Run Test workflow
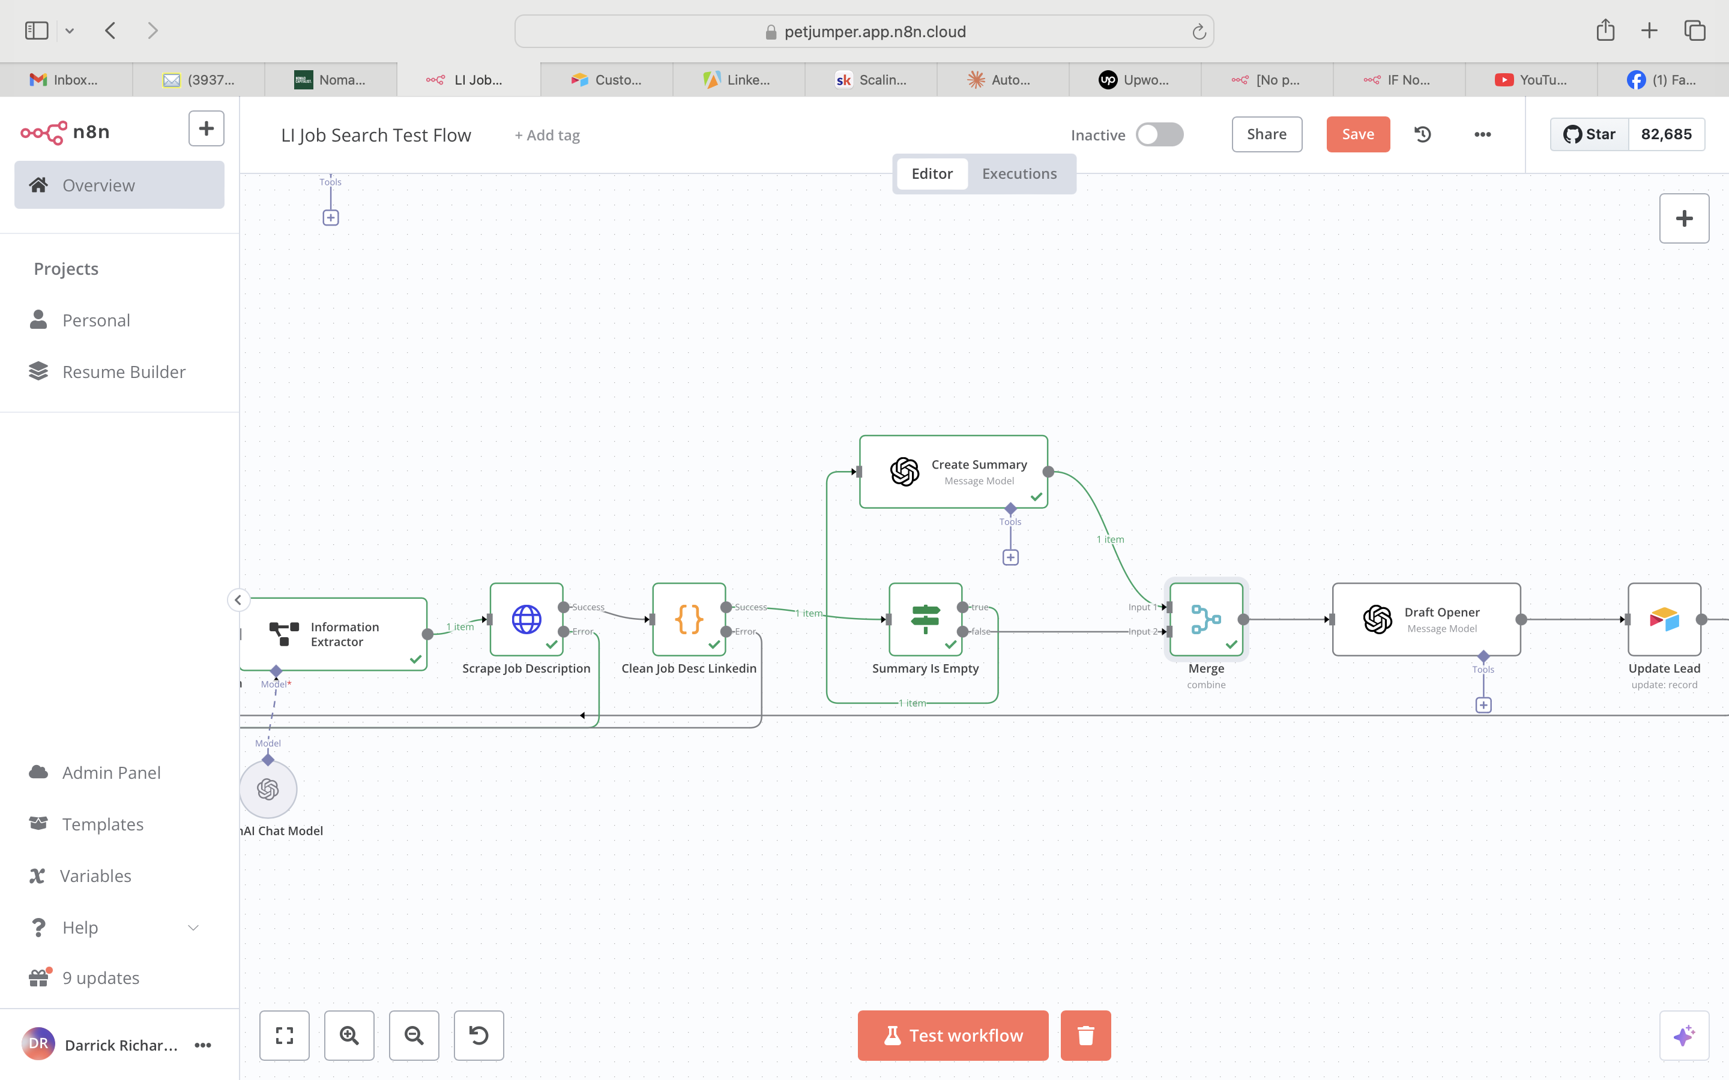The height and width of the screenshot is (1080, 1729). pos(952,1035)
